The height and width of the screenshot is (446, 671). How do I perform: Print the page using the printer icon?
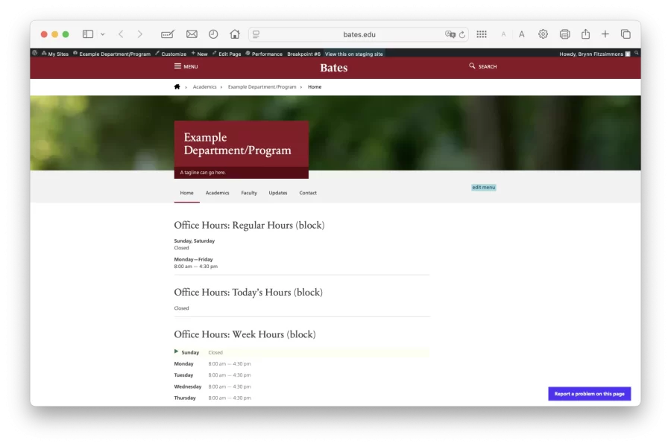pos(564,34)
